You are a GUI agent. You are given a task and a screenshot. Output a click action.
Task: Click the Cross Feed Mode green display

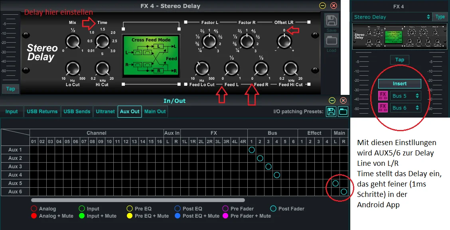pyautogui.click(x=151, y=56)
